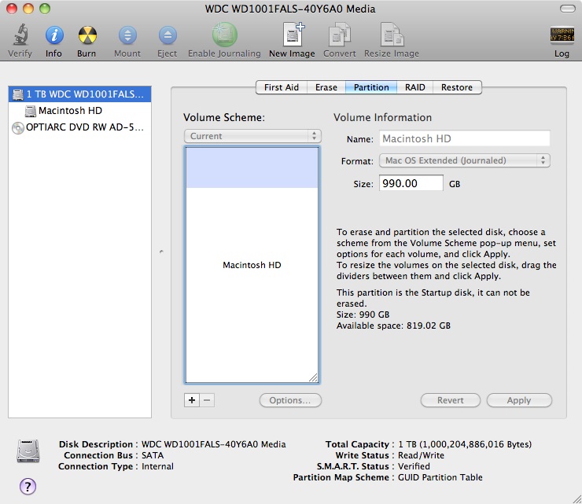Click the partition resize handle corner
The width and height of the screenshot is (582, 504).
coord(313,377)
